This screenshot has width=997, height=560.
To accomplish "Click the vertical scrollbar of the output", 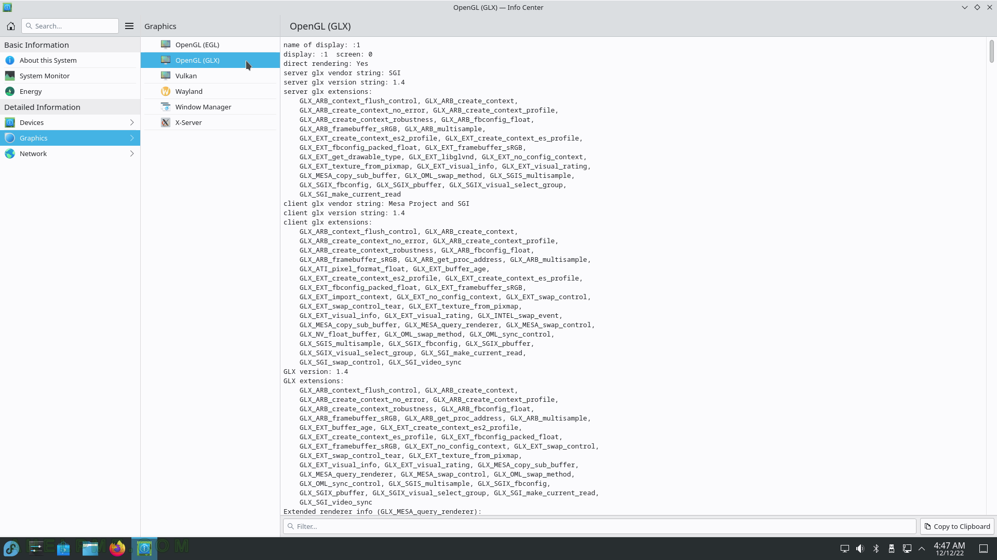I will point(991,52).
